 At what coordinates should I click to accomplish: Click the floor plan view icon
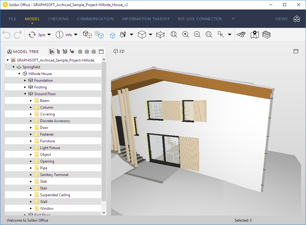[x=241, y=35]
